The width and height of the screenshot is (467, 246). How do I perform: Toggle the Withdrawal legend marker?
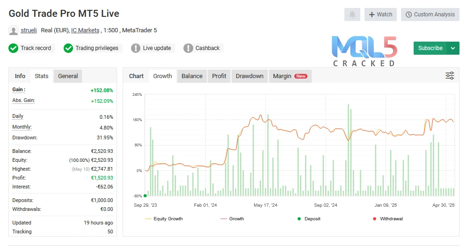click(x=388, y=218)
